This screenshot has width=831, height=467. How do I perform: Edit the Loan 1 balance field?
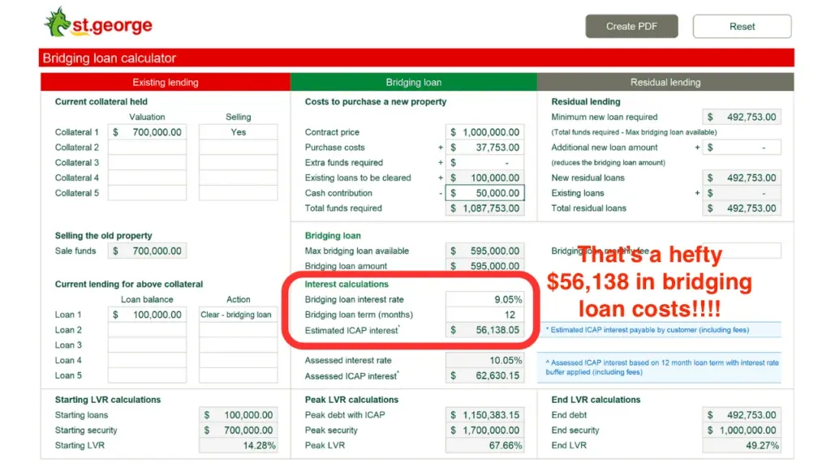tap(148, 315)
